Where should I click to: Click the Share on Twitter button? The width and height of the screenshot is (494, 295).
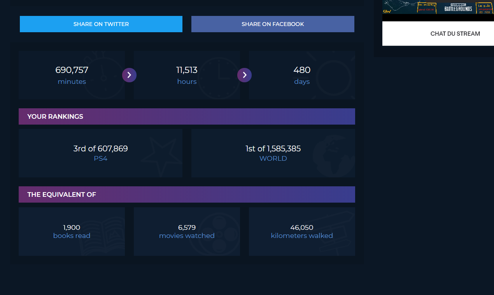point(101,24)
